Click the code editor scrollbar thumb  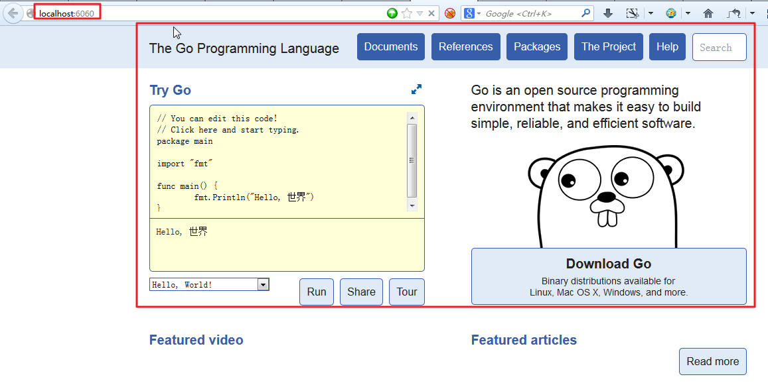(x=412, y=160)
